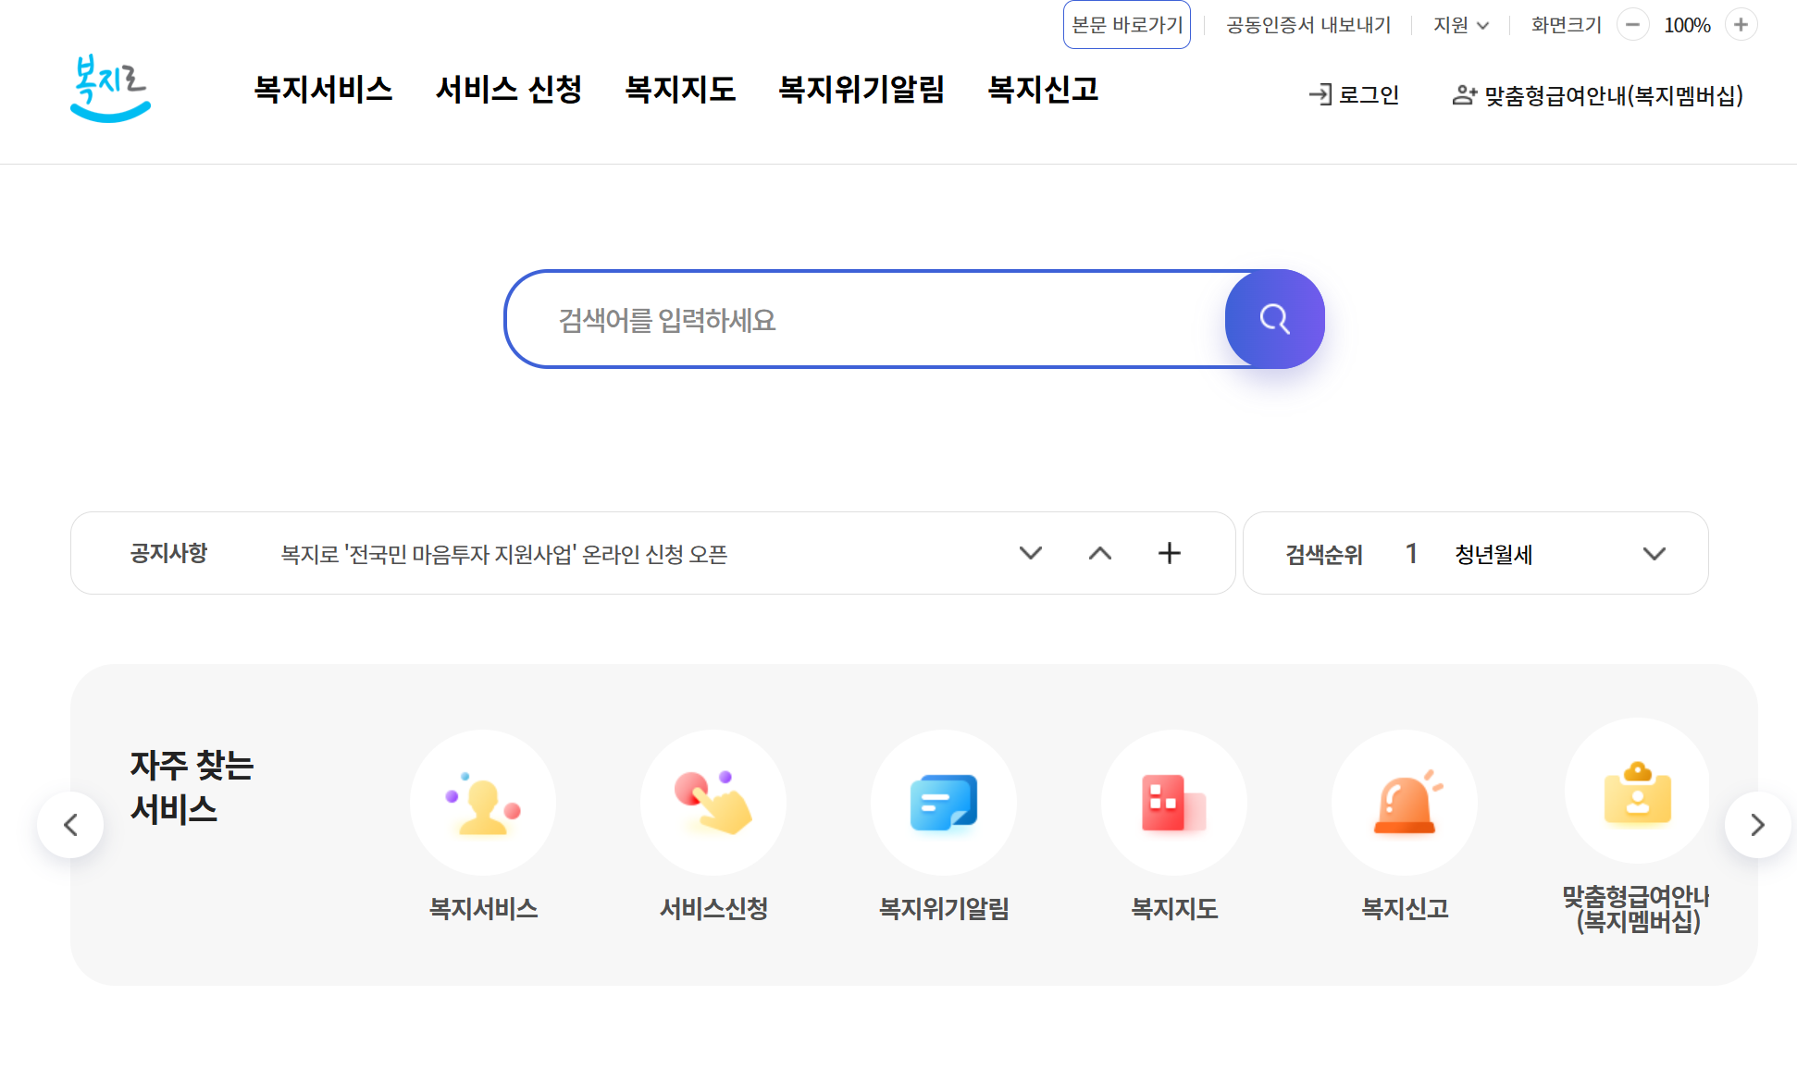The height and width of the screenshot is (1069, 1797).
Task: Increase screen size with plus button
Action: pos(1741,25)
